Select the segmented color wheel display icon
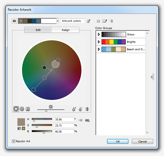The image size is (164, 156). click(22, 109)
